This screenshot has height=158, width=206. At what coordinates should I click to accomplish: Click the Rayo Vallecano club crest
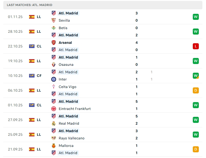[54, 138]
